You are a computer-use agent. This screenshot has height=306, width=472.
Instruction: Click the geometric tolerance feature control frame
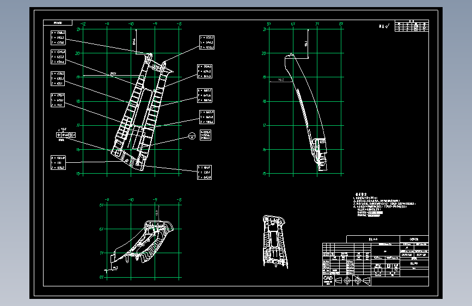coord(66,135)
